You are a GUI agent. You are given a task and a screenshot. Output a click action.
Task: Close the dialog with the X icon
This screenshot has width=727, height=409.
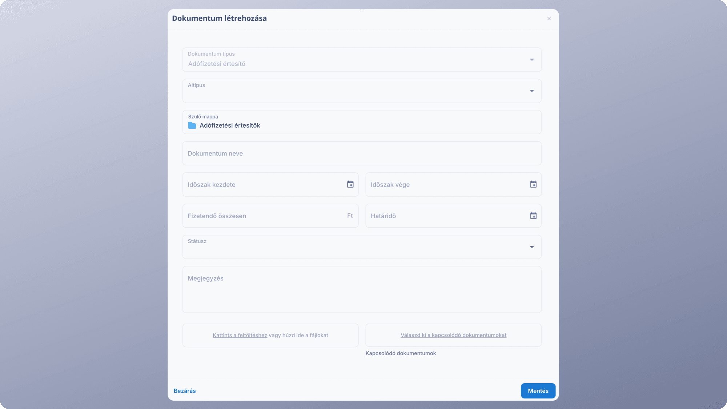[x=549, y=19]
